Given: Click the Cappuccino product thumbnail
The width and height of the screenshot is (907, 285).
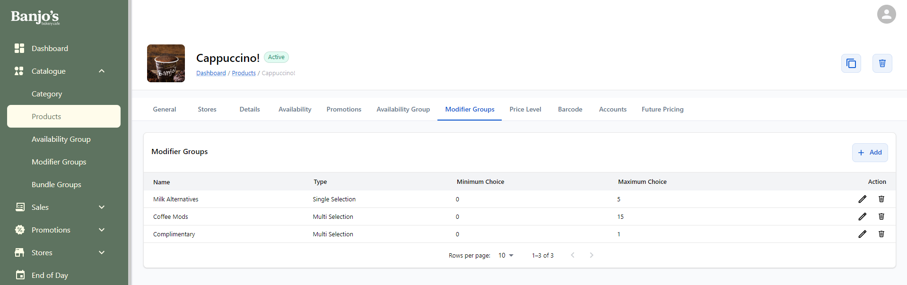Looking at the screenshot, I should (x=166, y=63).
